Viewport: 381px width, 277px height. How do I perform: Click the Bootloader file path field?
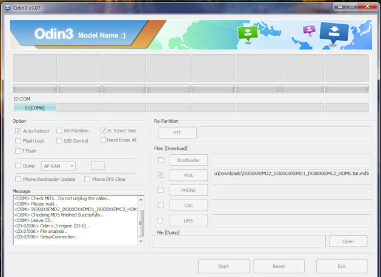coord(292,160)
